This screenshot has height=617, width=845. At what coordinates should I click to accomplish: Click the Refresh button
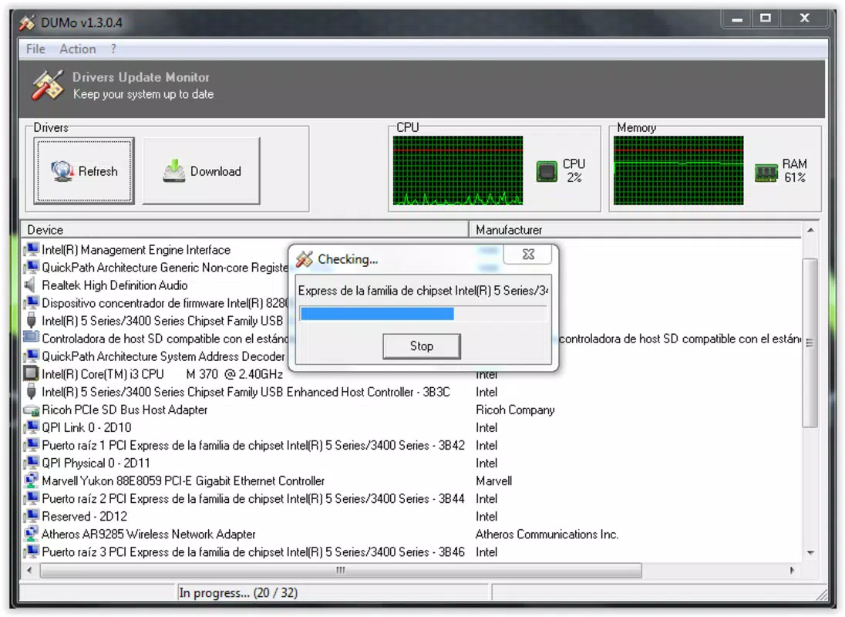point(84,170)
